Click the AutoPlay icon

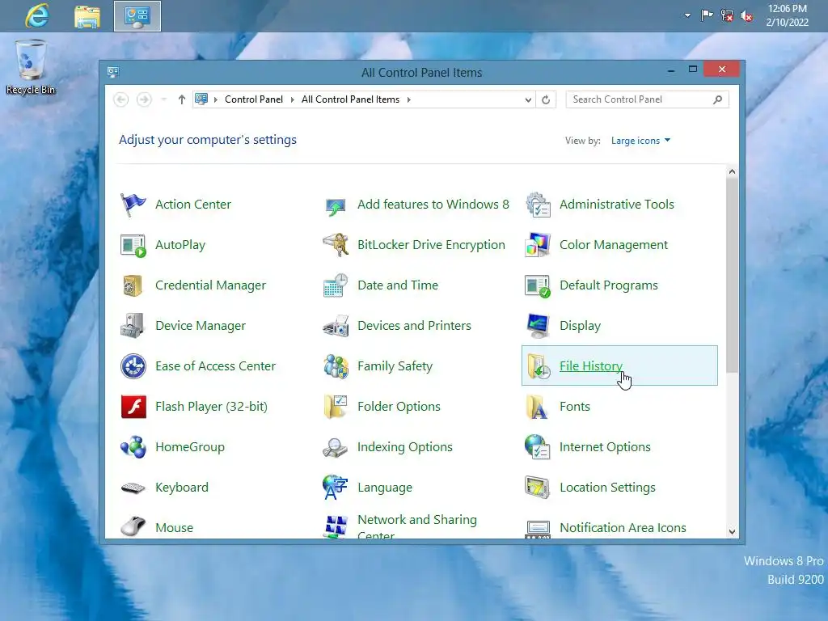[x=133, y=245]
